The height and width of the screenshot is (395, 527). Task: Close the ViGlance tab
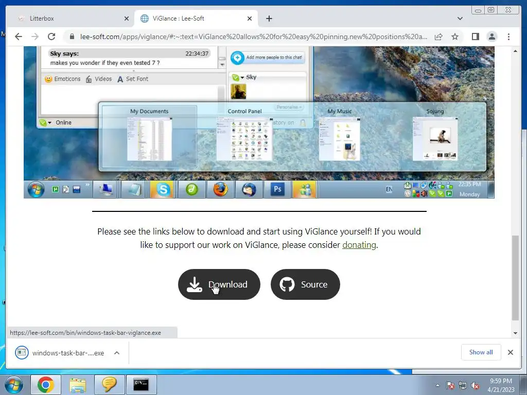coord(250,19)
